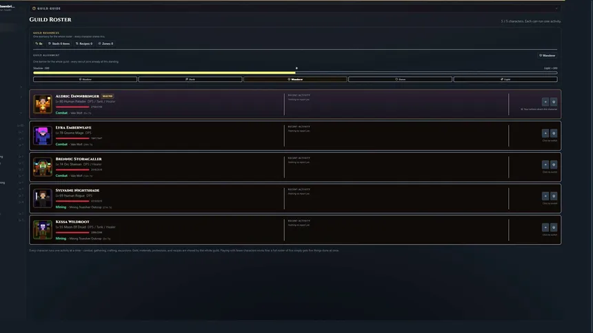Select the Dawn alignment option
This screenshot has height=333, width=593.
click(x=400, y=79)
